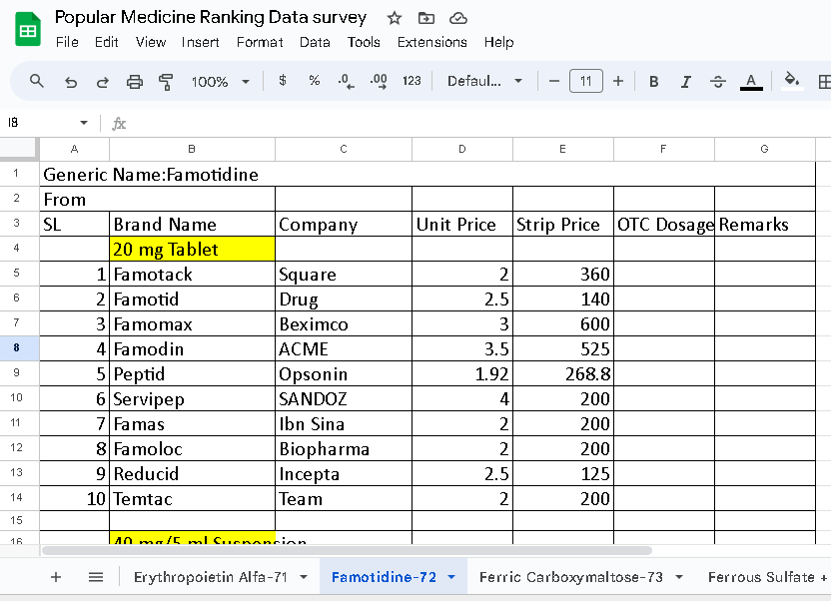831x601 pixels.
Task: Increase decimal places
Action: tap(379, 81)
